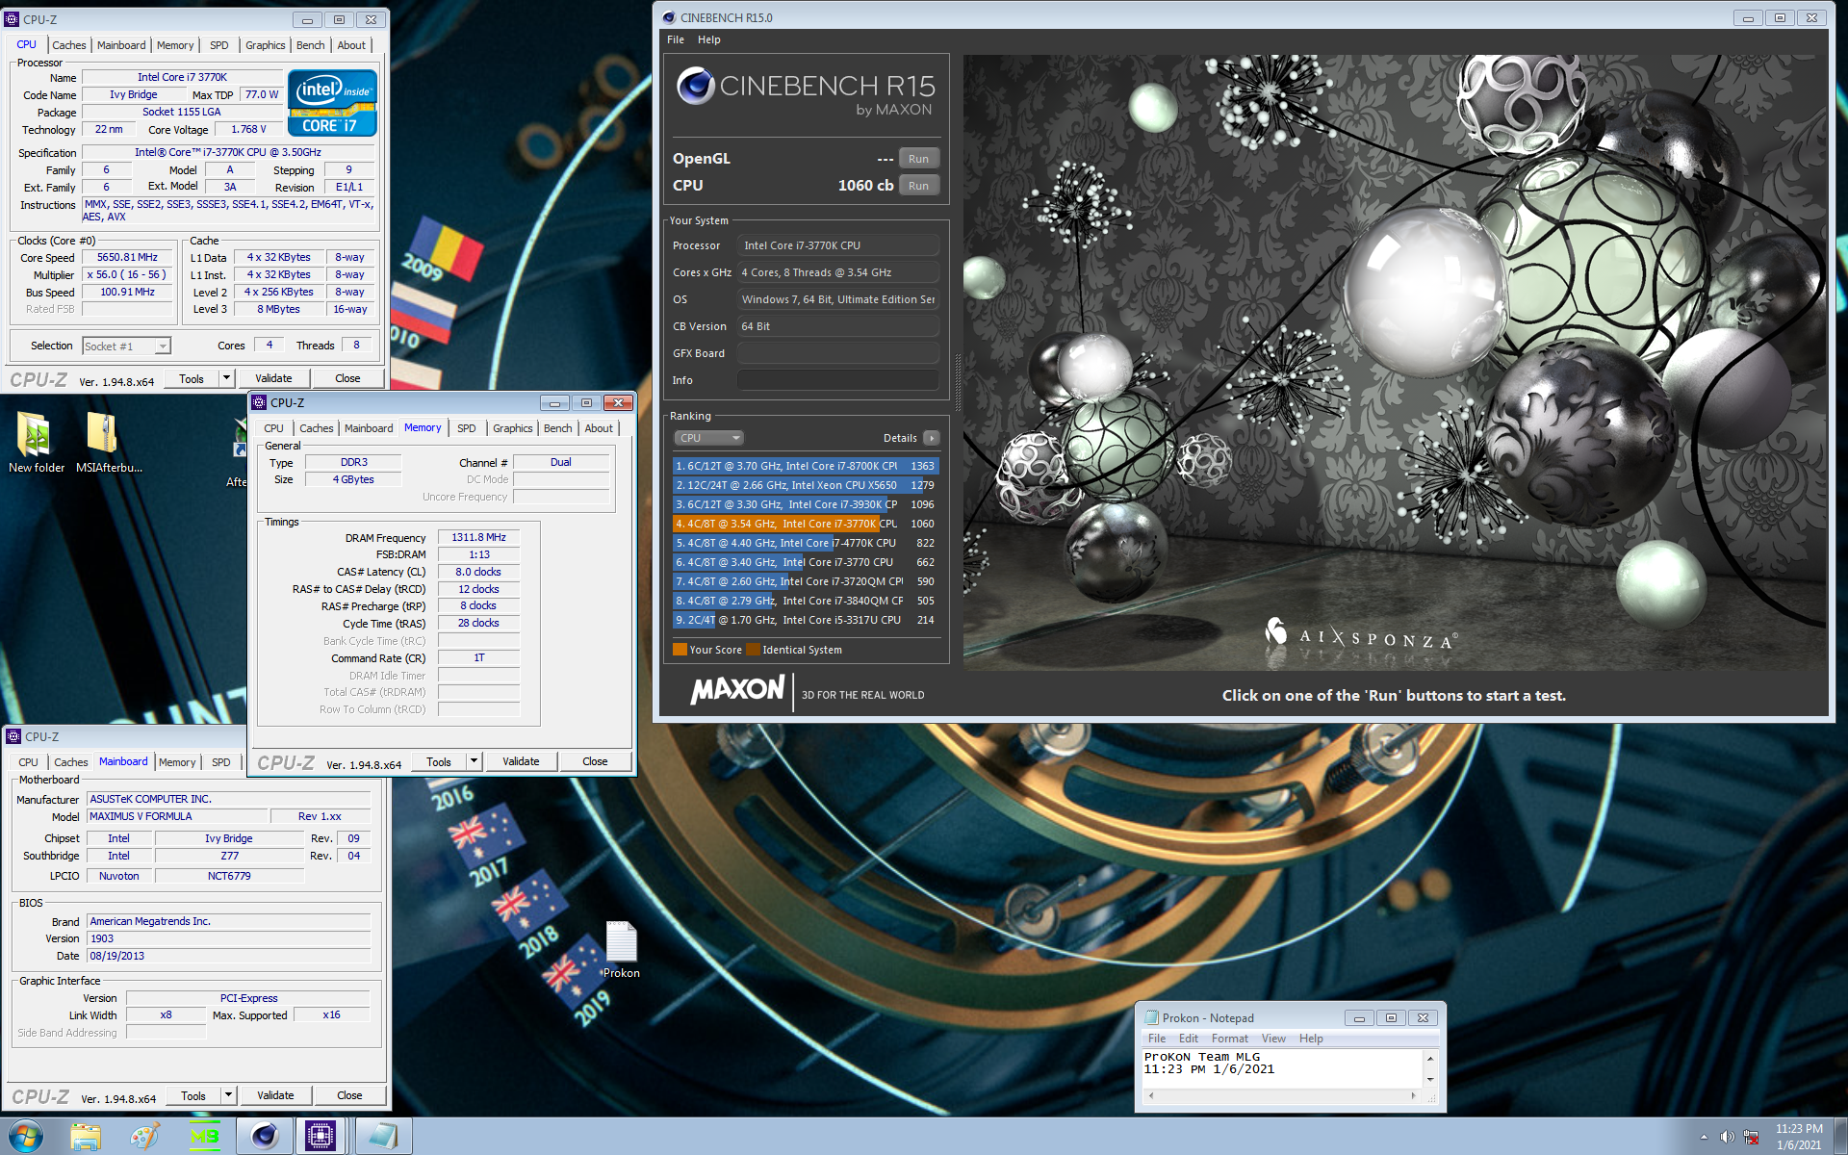Select the Xeon X5650 ranking row scoring 1279

click(805, 485)
